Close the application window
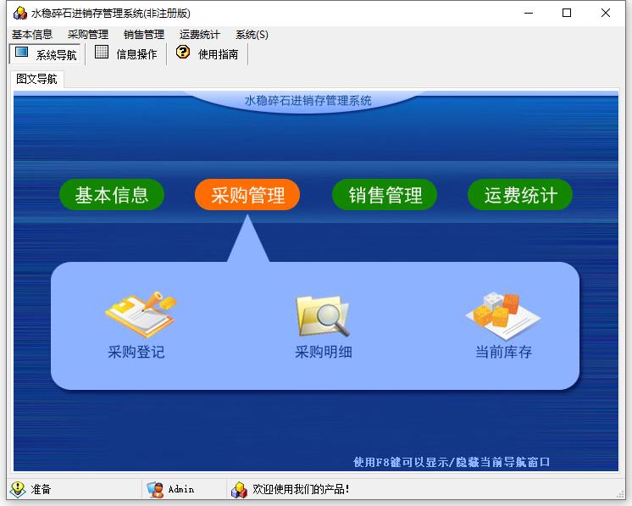632x506 pixels. pos(606,13)
